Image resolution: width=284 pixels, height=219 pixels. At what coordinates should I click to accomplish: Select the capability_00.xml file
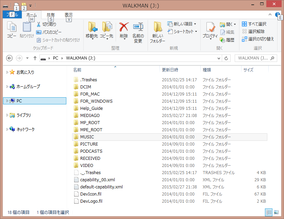169,180
